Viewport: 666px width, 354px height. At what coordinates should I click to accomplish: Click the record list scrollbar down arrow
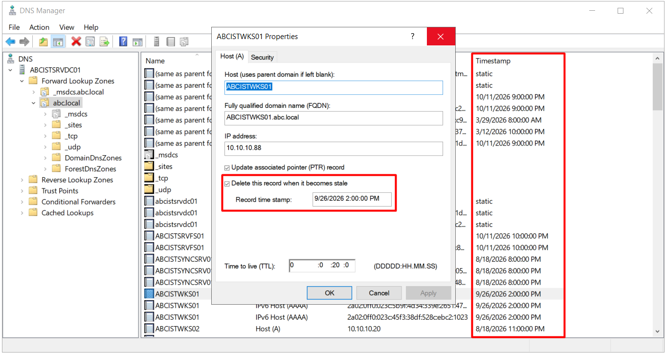pyautogui.click(x=658, y=332)
